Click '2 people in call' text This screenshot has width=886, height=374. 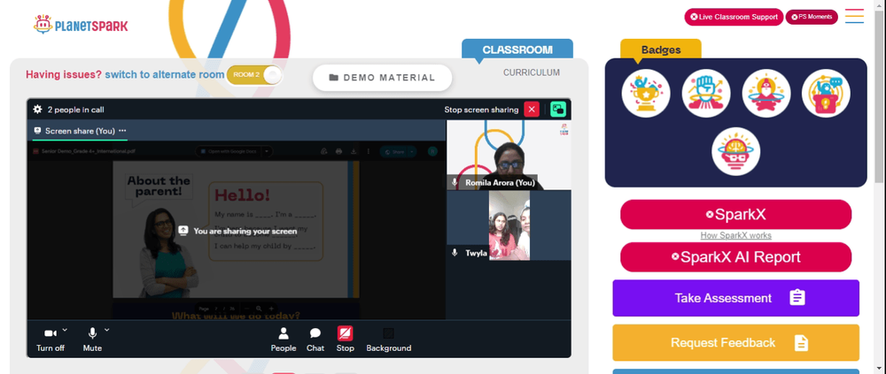75,110
